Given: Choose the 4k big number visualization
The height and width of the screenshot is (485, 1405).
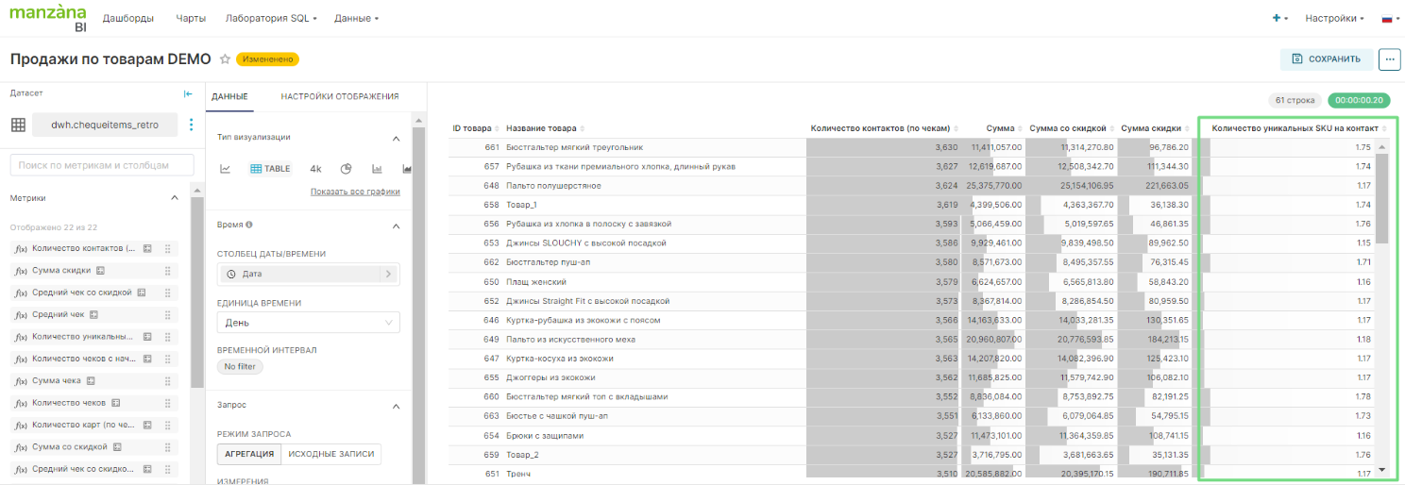Looking at the screenshot, I should (315, 169).
